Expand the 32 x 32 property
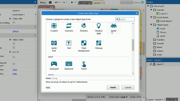This screenshot has height=101, width=180. point(10,52)
